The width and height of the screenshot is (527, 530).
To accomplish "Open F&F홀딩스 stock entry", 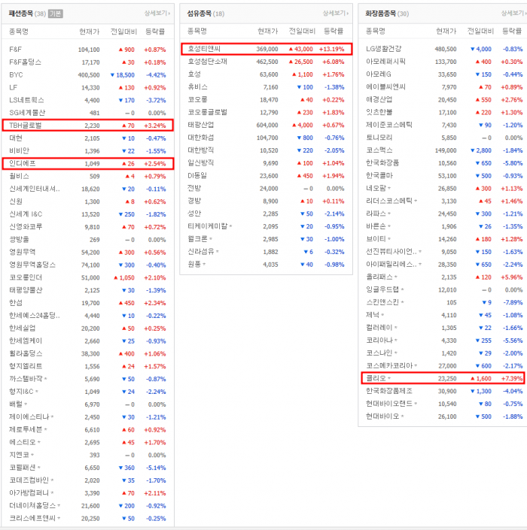I will pos(26,62).
